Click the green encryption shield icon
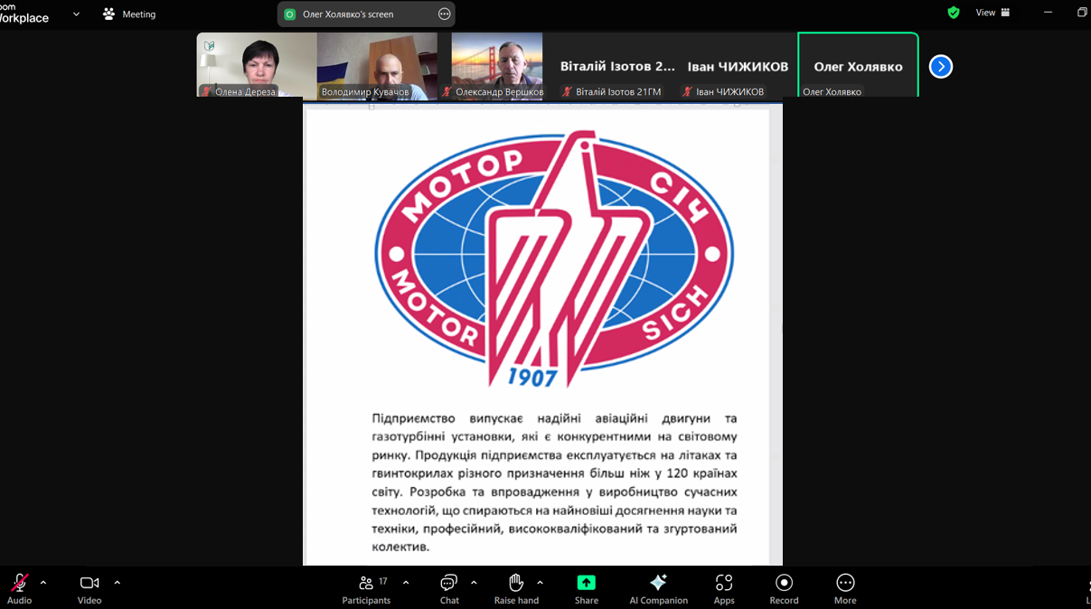Image resolution: width=1091 pixels, height=609 pixels. click(954, 13)
